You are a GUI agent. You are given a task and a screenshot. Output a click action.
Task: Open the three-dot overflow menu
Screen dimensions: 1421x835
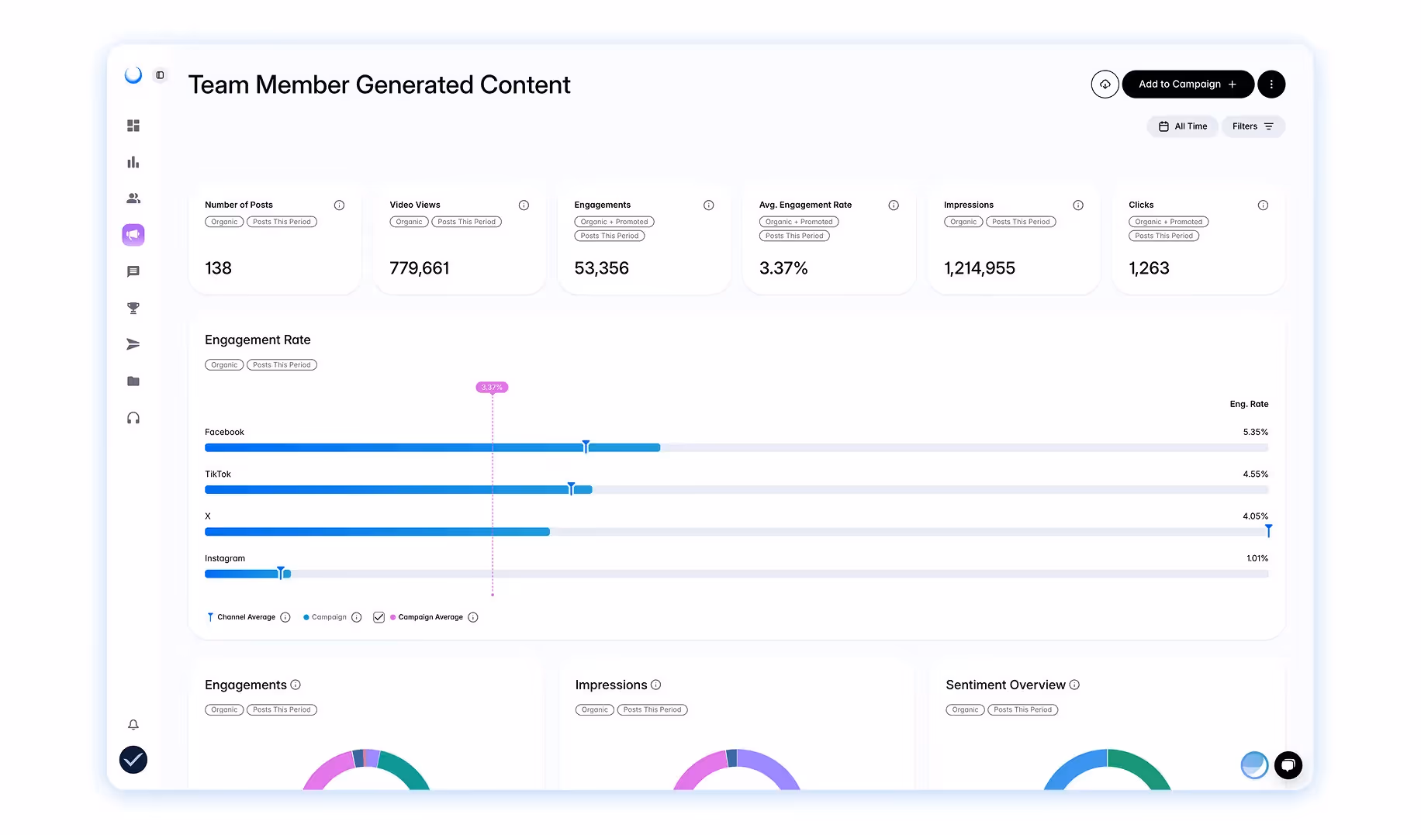tap(1271, 84)
